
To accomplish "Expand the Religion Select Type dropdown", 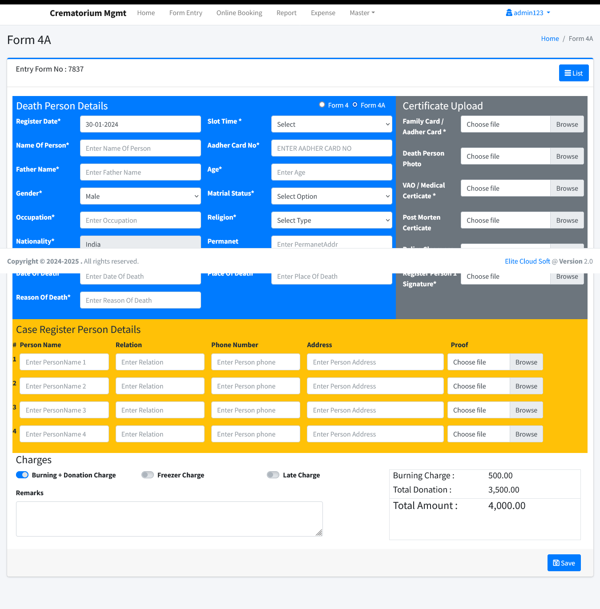I will [x=331, y=220].
